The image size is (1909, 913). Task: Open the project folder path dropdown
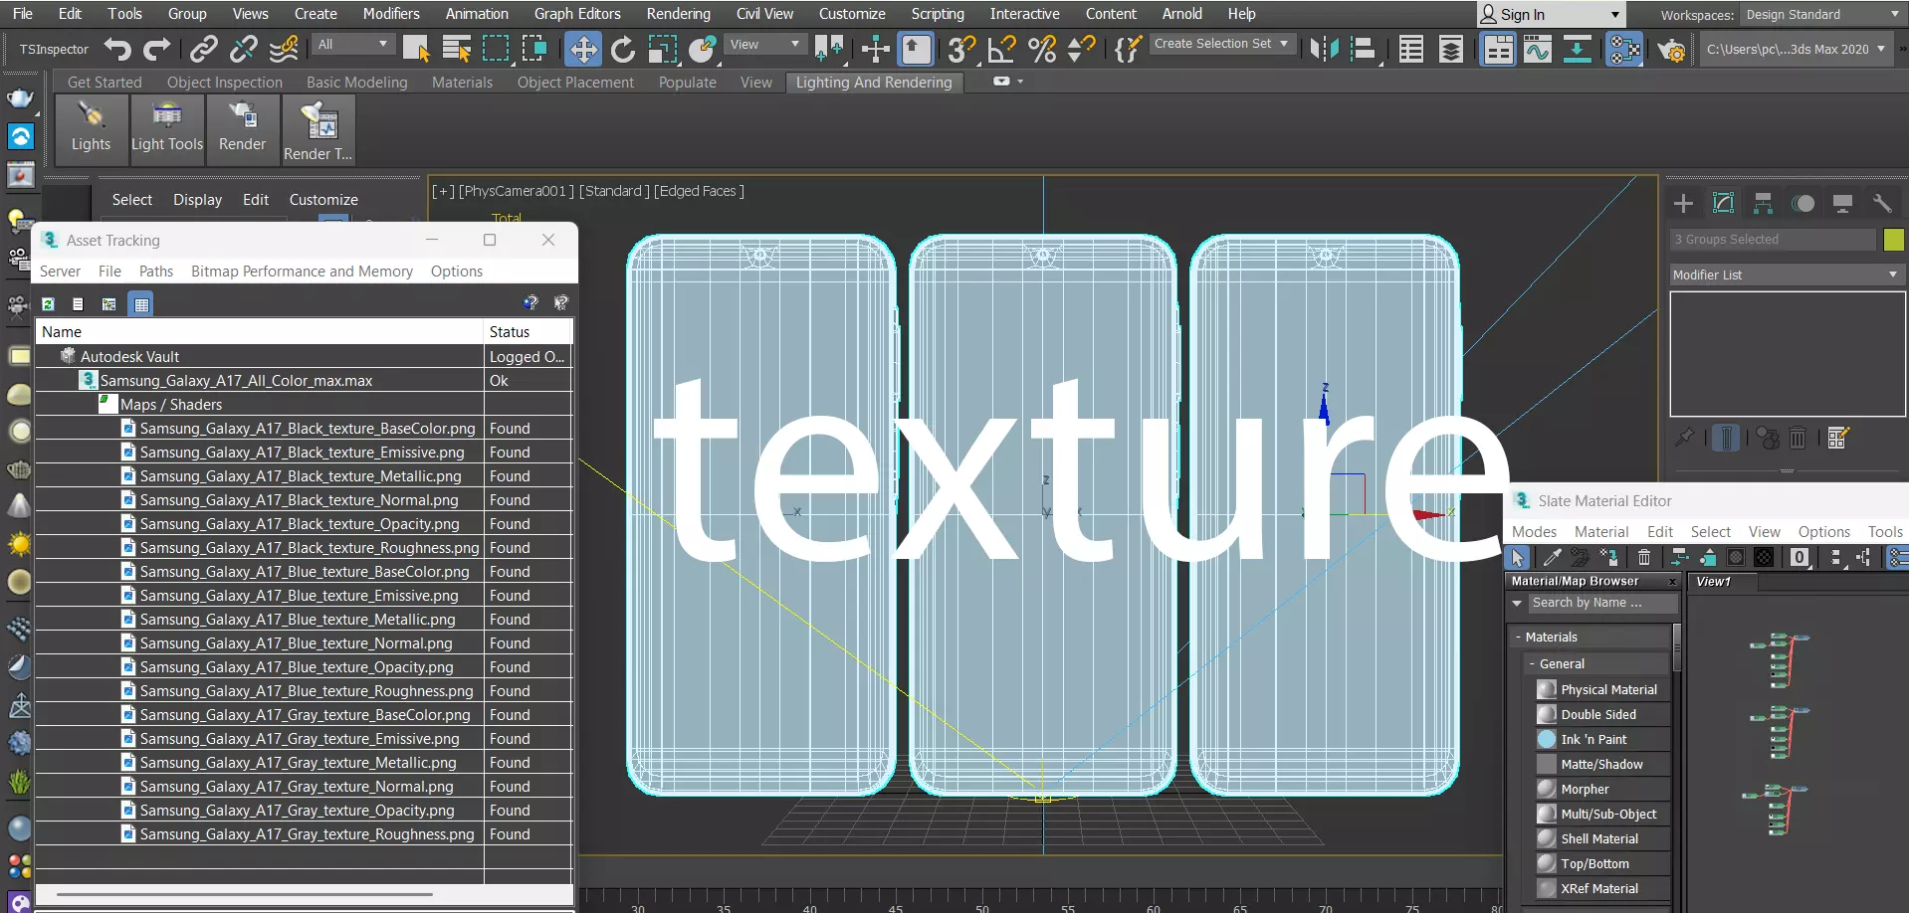click(x=1795, y=49)
